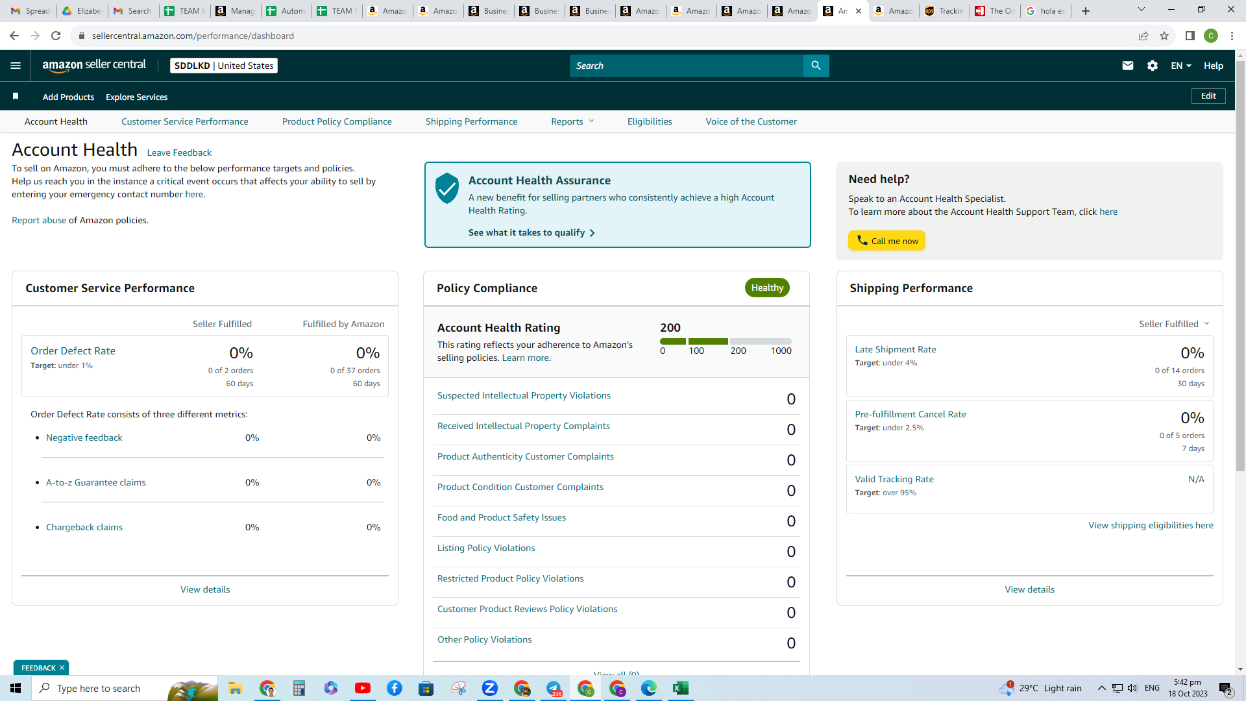The image size is (1246, 701).
Task: Click the browser address bar URL
Action: pyautogui.click(x=193, y=36)
